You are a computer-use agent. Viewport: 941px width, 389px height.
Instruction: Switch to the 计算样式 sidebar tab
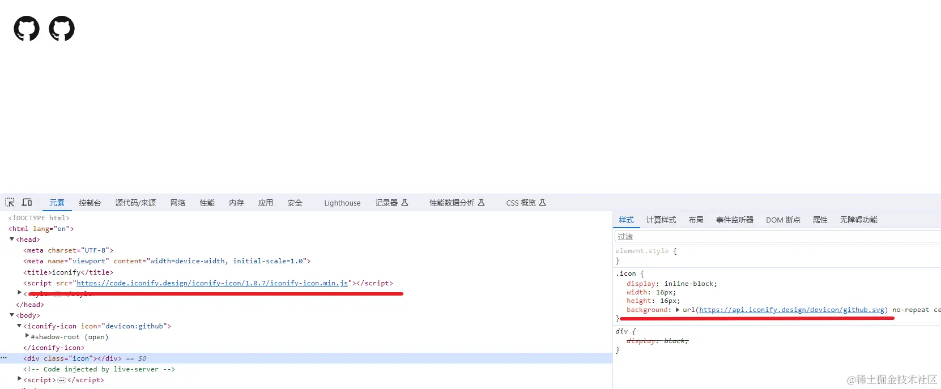(x=661, y=220)
